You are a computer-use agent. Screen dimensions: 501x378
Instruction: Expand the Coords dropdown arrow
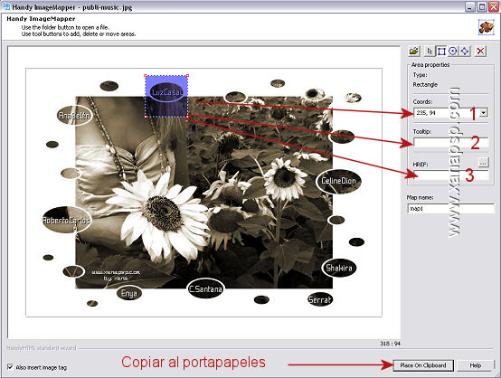[x=484, y=112]
